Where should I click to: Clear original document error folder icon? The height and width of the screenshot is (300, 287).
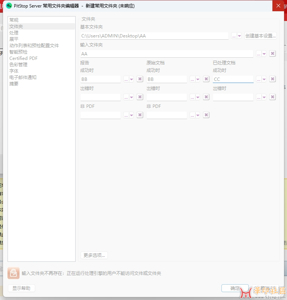click(x=206, y=97)
